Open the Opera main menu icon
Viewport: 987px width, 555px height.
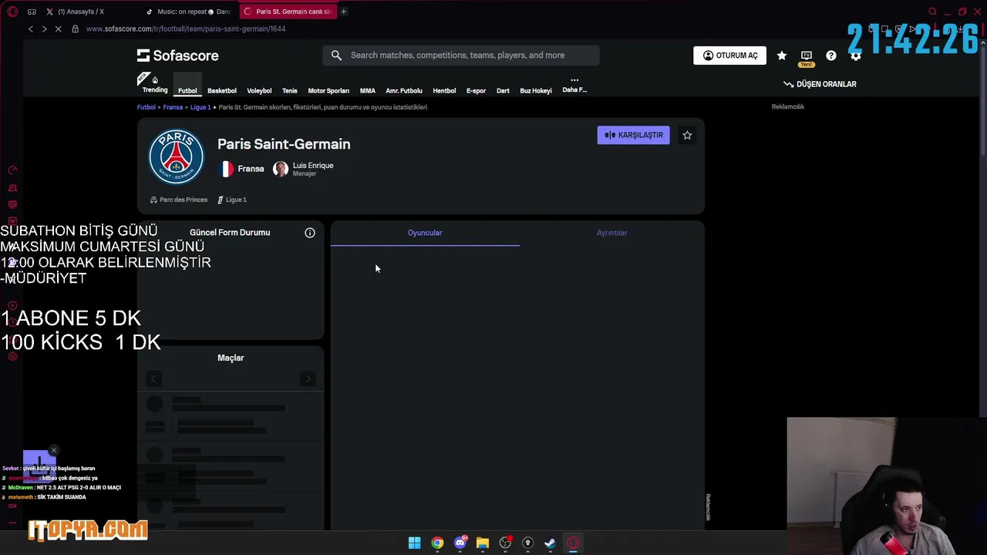12,12
